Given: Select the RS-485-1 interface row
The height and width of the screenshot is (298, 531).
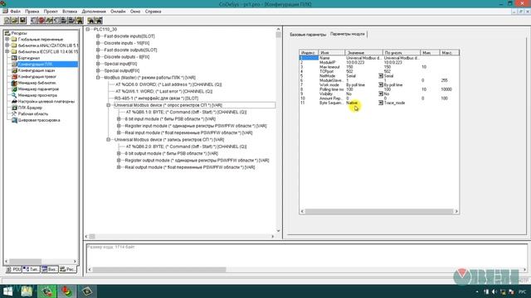Looking at the screenshot, I should (156, 99).
